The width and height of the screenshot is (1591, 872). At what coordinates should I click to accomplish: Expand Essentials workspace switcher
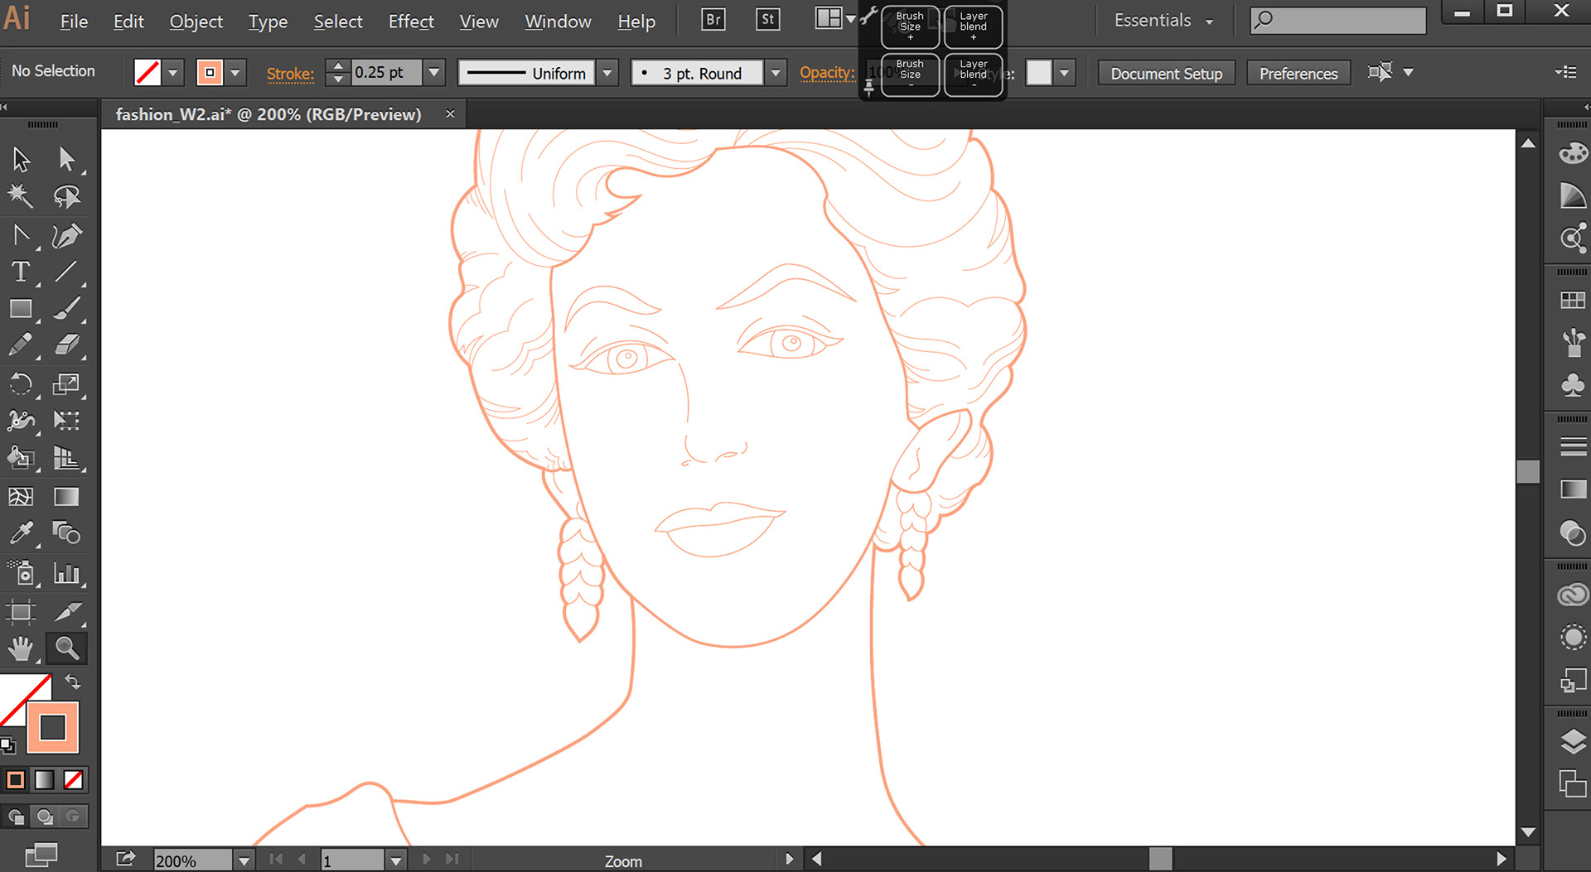[1163, 21]
